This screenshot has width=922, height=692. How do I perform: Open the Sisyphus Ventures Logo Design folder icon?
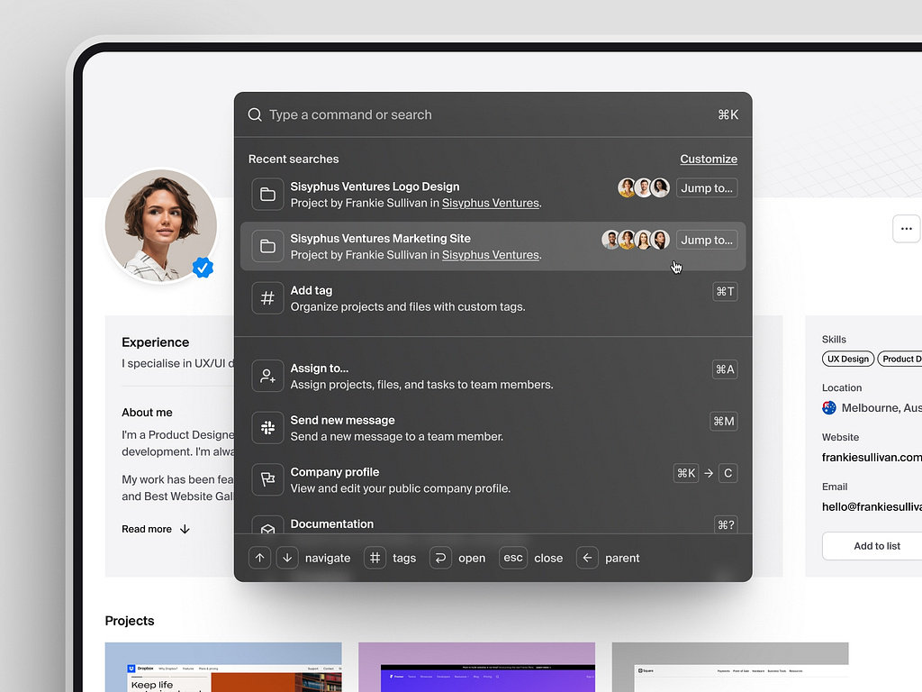267,194
